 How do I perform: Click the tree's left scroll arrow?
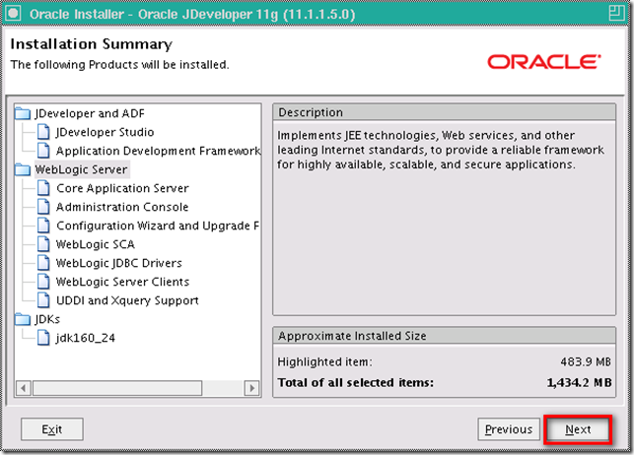pos(24,388)
